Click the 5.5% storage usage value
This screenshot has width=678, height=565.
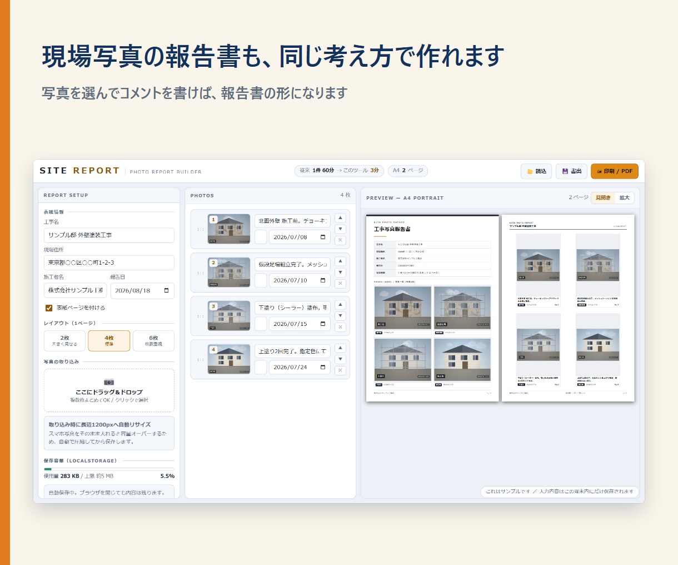167,476
